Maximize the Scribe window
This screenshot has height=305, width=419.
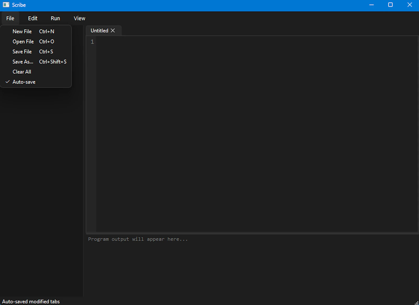click(x=390, y=5)
